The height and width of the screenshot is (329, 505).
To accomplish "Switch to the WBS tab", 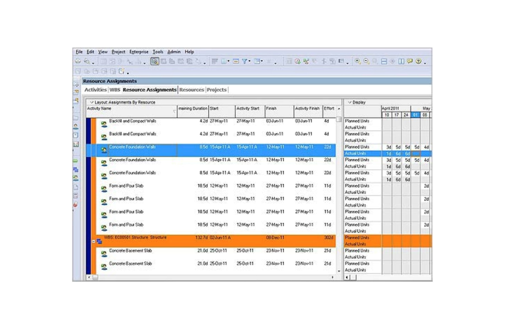I will pyautogui.click(x=115, y=90).
